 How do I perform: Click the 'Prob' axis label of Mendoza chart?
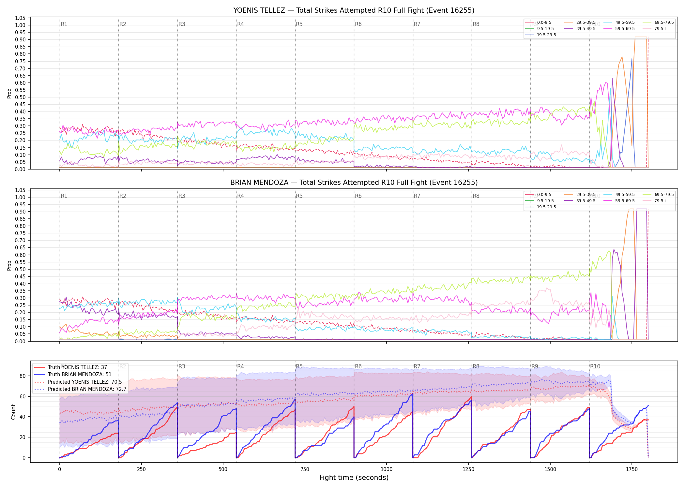(x=9, y=266)
